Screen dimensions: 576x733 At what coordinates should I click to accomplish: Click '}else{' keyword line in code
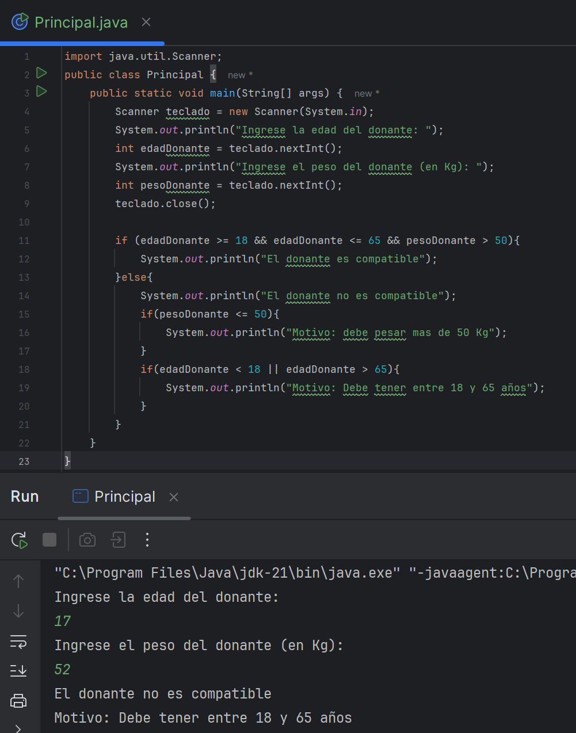point(134,277)
